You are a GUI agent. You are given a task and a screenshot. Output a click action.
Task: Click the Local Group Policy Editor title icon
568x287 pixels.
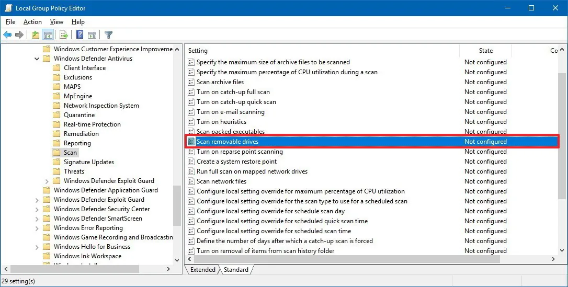point(8,8)
